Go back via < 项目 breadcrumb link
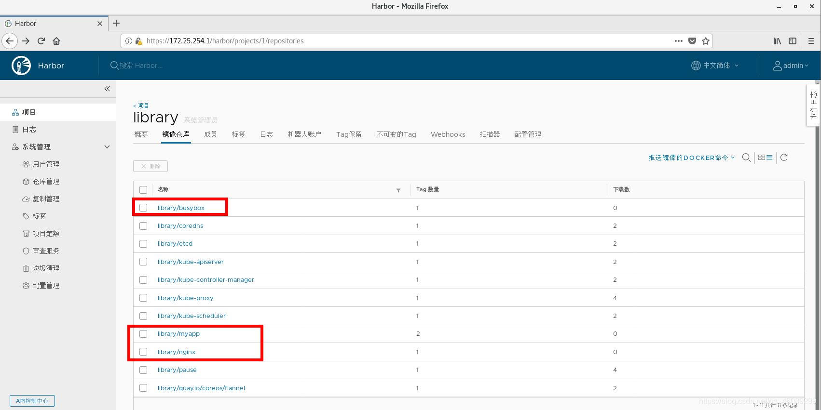 pyautogui.click(x=141, y=106)
